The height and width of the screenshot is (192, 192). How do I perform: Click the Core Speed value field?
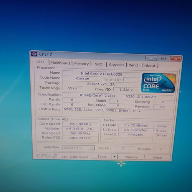click(80, 124)
